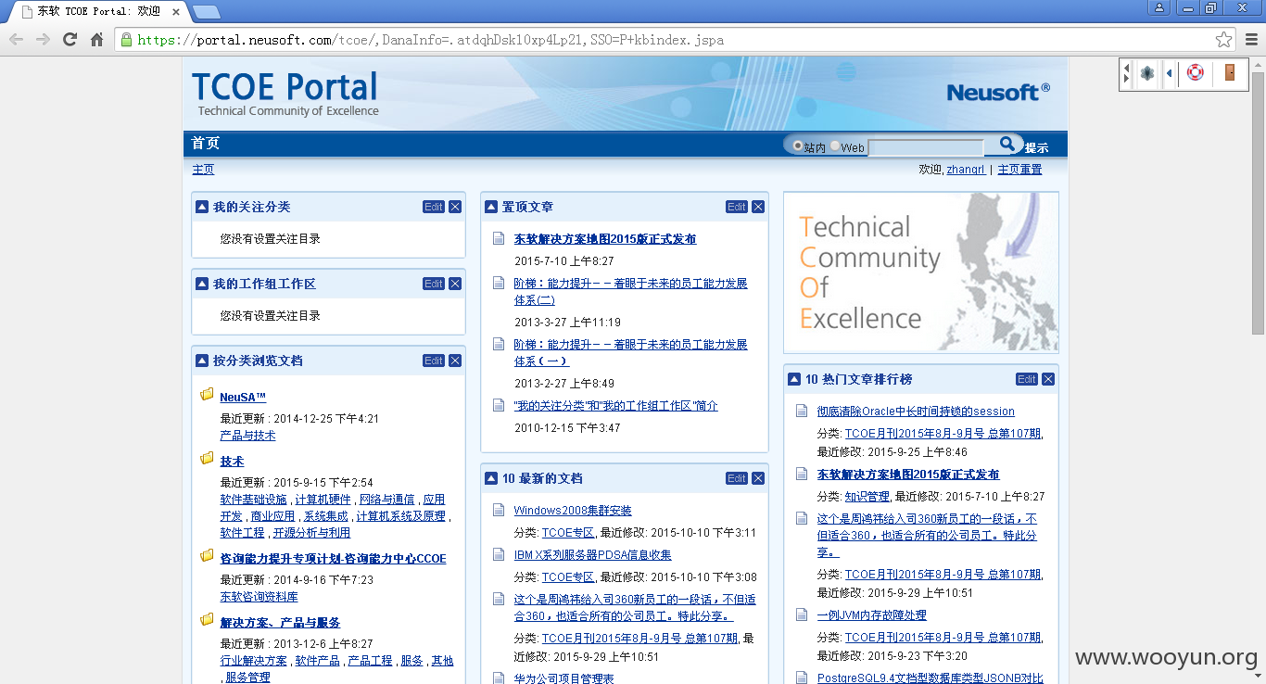Open the 知识管理 category link
The height and width of the screenshot is (684, 1266).
867,497
